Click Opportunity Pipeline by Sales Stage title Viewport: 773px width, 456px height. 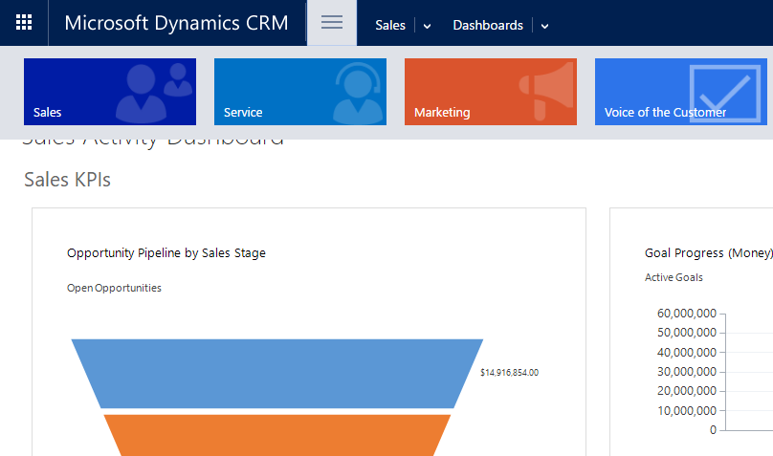pos(166,253)
